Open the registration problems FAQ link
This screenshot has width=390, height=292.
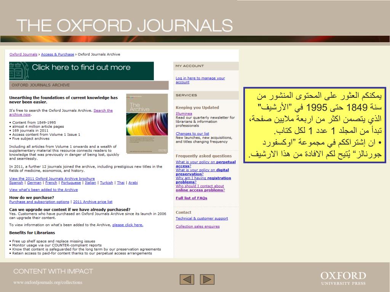[203, 180]
